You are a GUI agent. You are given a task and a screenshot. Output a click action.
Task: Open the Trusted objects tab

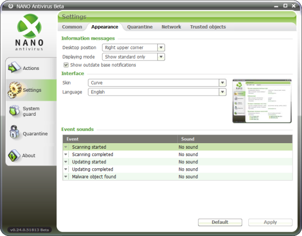pyautogui.click(x=208, y=27)
